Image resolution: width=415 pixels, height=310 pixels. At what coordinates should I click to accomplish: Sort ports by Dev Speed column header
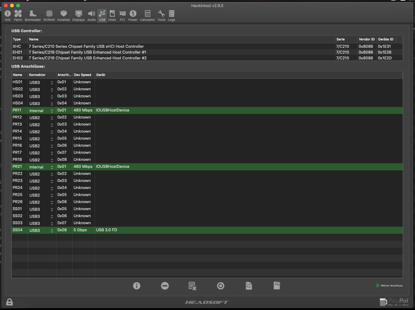(x=82, y=75)
